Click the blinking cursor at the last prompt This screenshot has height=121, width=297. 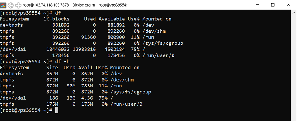(x=56, y=110)
